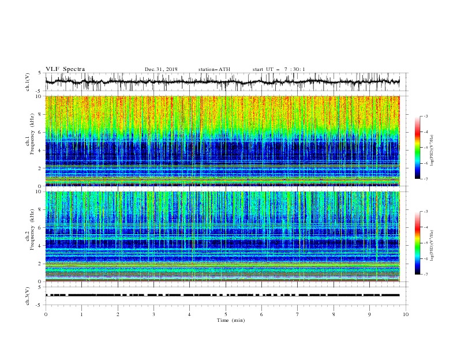This screenshot has height=353, width=457.
Task: Click ch.1 colorbar's 'log(PSD)(V²/Hz)' label
Action: [x=432, y=151]
